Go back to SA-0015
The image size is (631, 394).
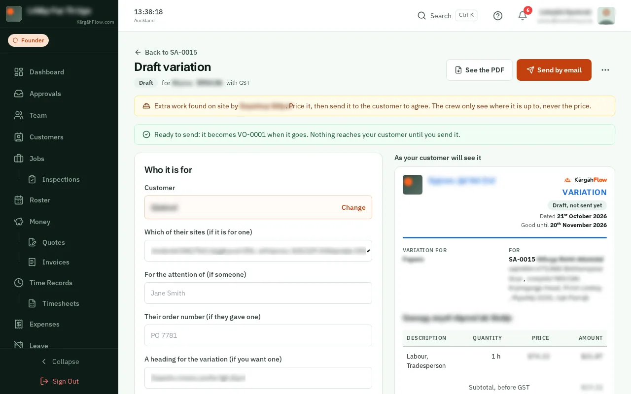(166, 52)
